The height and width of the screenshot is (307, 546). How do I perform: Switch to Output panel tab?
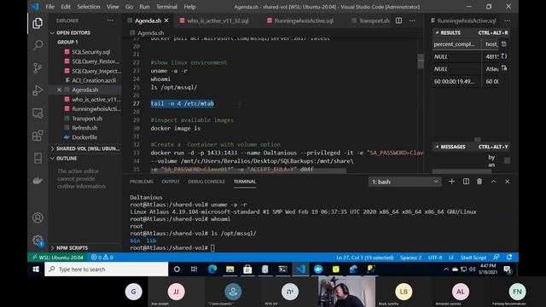pyautogui.click(x=171, y=182)
